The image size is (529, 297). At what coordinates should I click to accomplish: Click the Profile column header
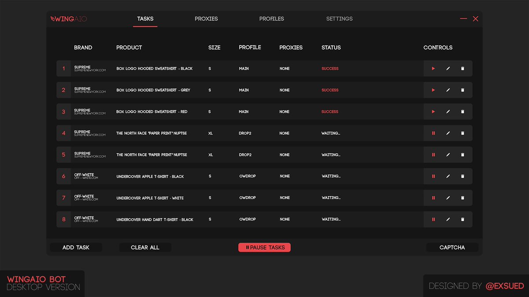[250, 48]
